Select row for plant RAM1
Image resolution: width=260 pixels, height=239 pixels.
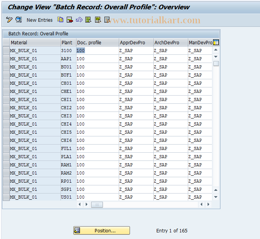tap(6, 165)
